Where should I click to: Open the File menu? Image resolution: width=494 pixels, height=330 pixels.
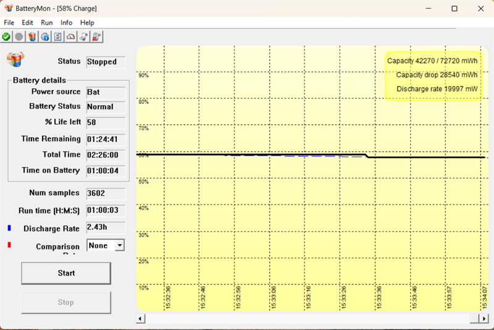click(x=9, y=22)
